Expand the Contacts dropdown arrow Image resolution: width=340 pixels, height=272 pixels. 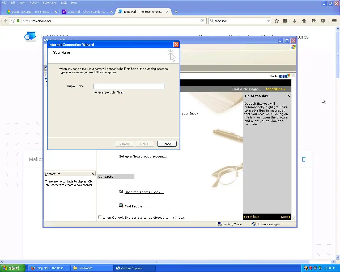pyautogui.click(x=59, y=174)
